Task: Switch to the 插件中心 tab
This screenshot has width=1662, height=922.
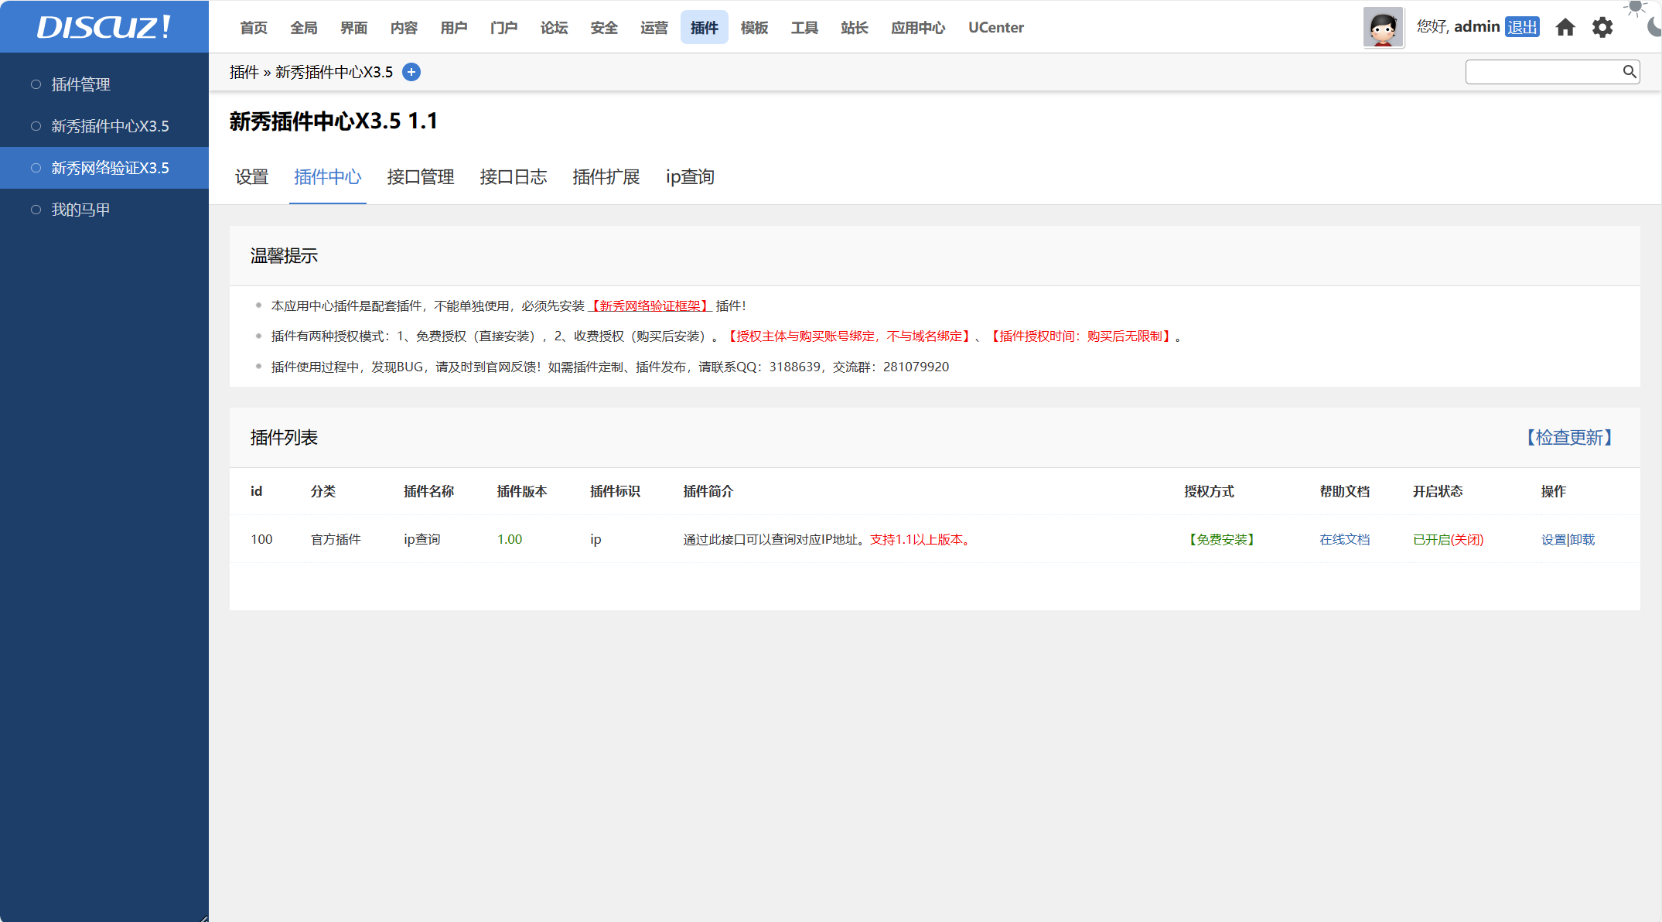Action: click(x=328, y=177)
